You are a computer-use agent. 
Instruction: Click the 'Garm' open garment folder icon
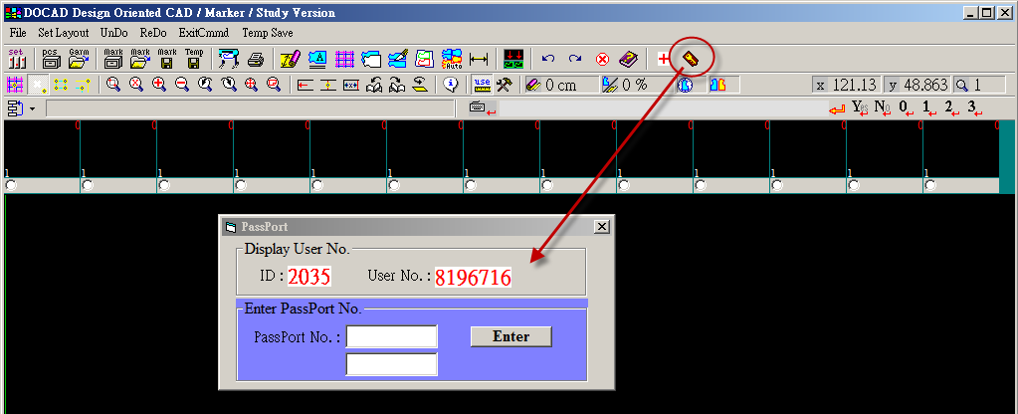79,59
